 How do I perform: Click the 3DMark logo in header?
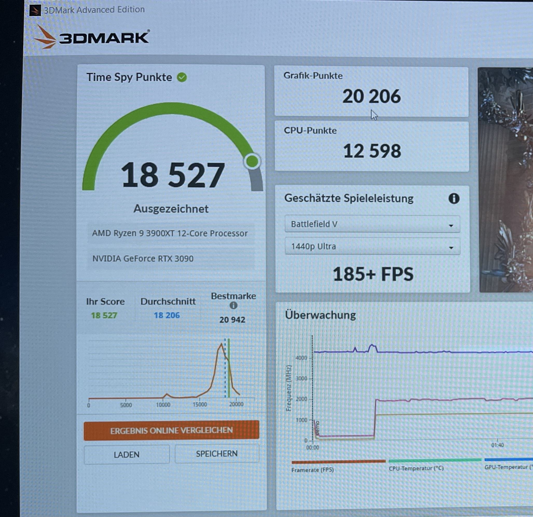pos(92,37)
